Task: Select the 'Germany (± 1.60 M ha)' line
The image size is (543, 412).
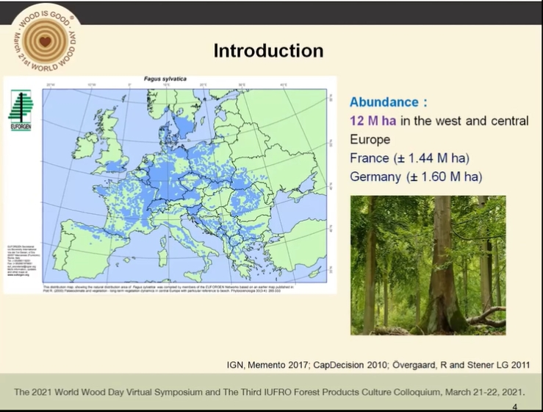Action: tap(416, 177)
